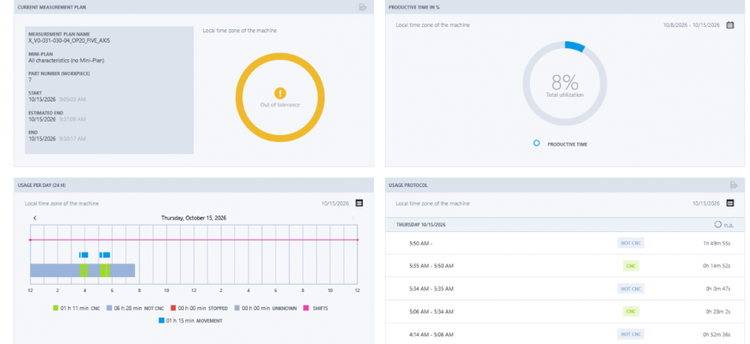Select the 5:06 AM - 5:34 AM row

tap(565, 312)
